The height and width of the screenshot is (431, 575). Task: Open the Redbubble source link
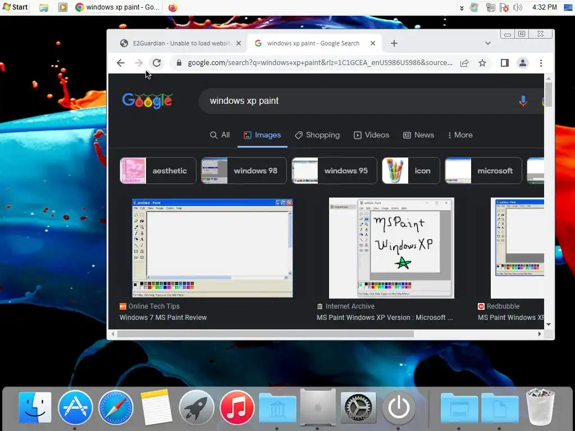coord(499,306)
